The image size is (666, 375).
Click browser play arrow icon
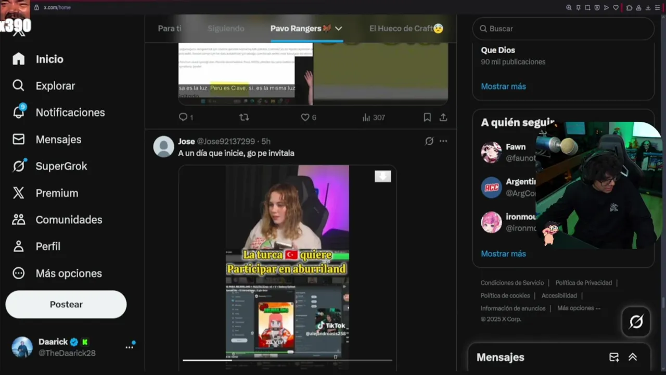(606, 7)
